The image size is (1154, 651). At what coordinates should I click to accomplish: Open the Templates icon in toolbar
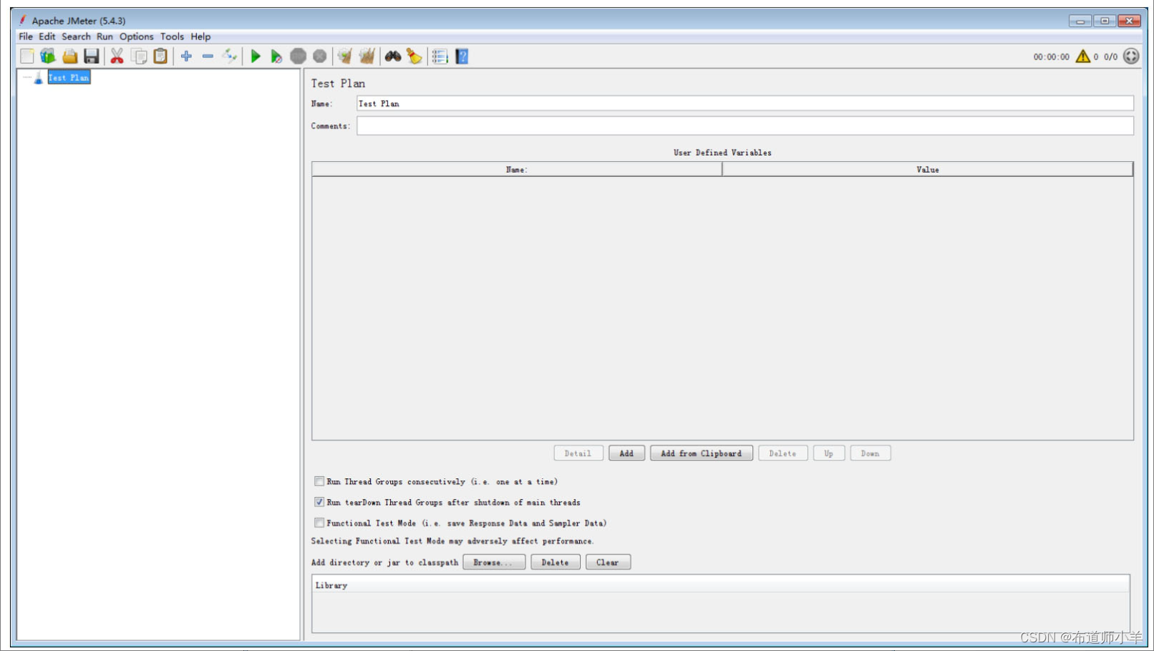48,56
